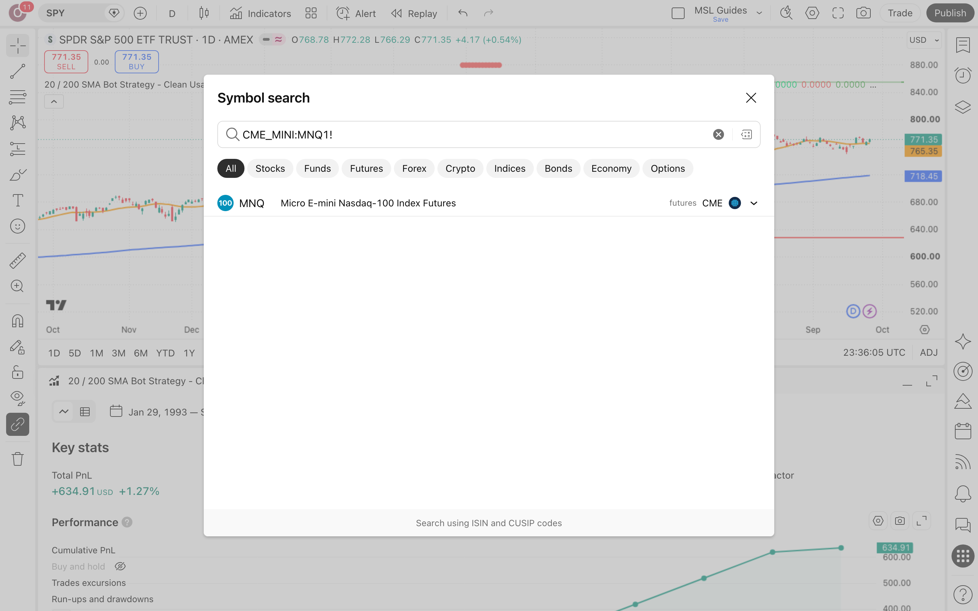
Task: Remove drawings with the trash icon
Action: pos(18,459)
